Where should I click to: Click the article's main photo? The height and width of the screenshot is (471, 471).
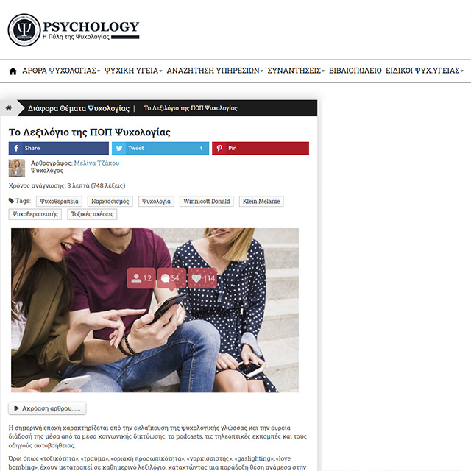pyautogui.click(x=155, y=310)
